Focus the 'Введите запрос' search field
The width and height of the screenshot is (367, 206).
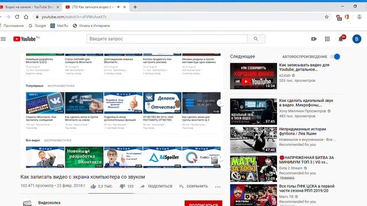pyautogui.click(x=167, y=39)
